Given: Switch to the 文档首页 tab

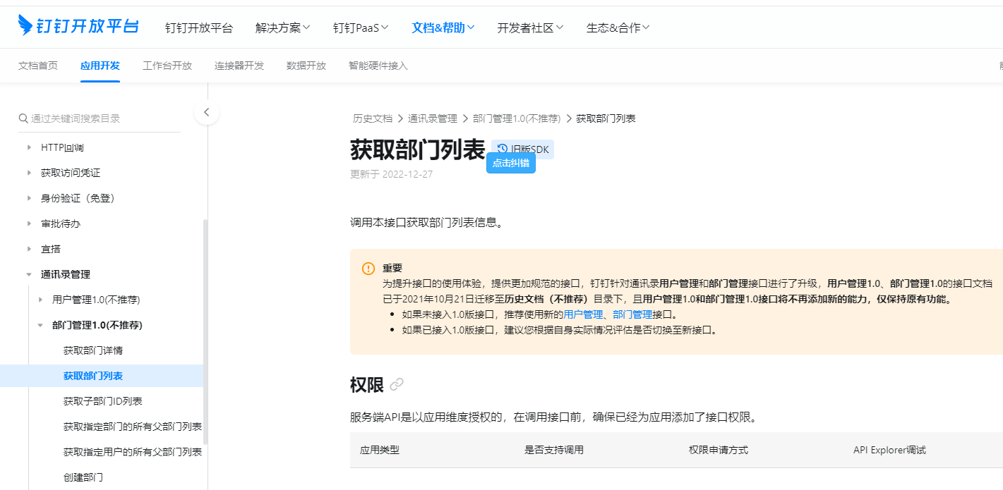Looking at the screenshot, I should 38,66.
